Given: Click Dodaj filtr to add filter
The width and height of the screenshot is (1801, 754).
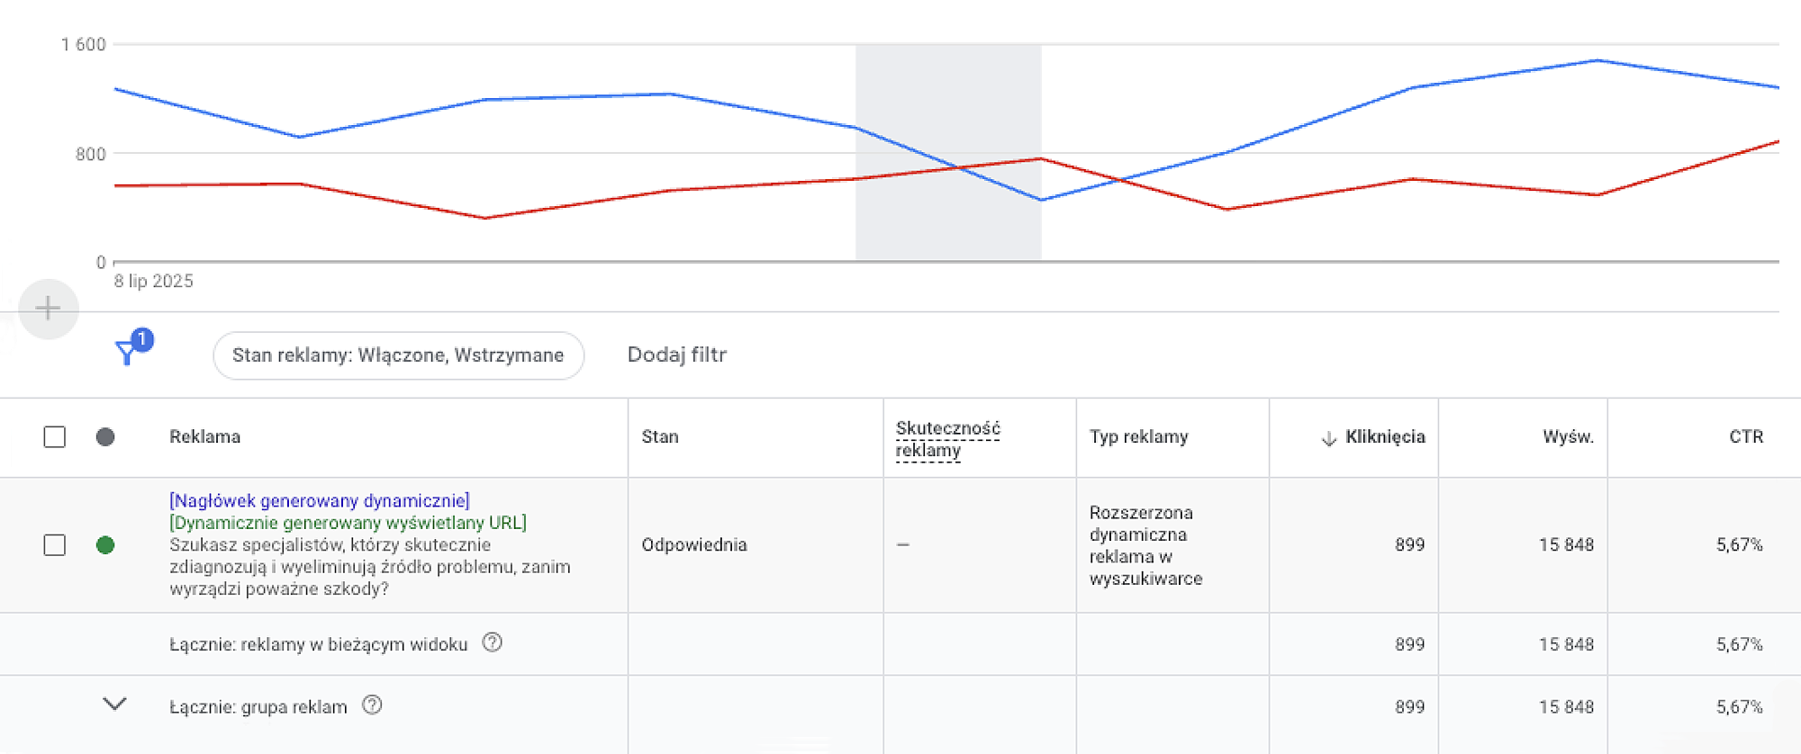Looking at the screenshot, I should tap(676, 355).
